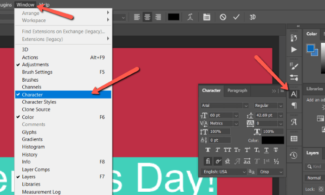
Task: Toggle Layers panel entry in Window menu
Action: [x=29, y=177]
